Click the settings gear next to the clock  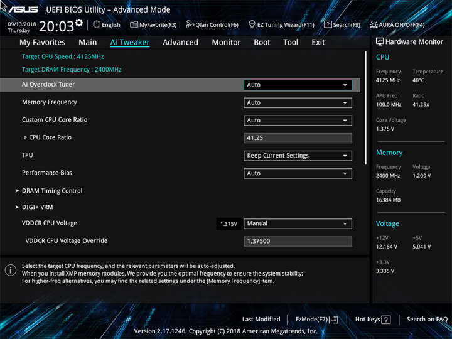click(78, 23)
